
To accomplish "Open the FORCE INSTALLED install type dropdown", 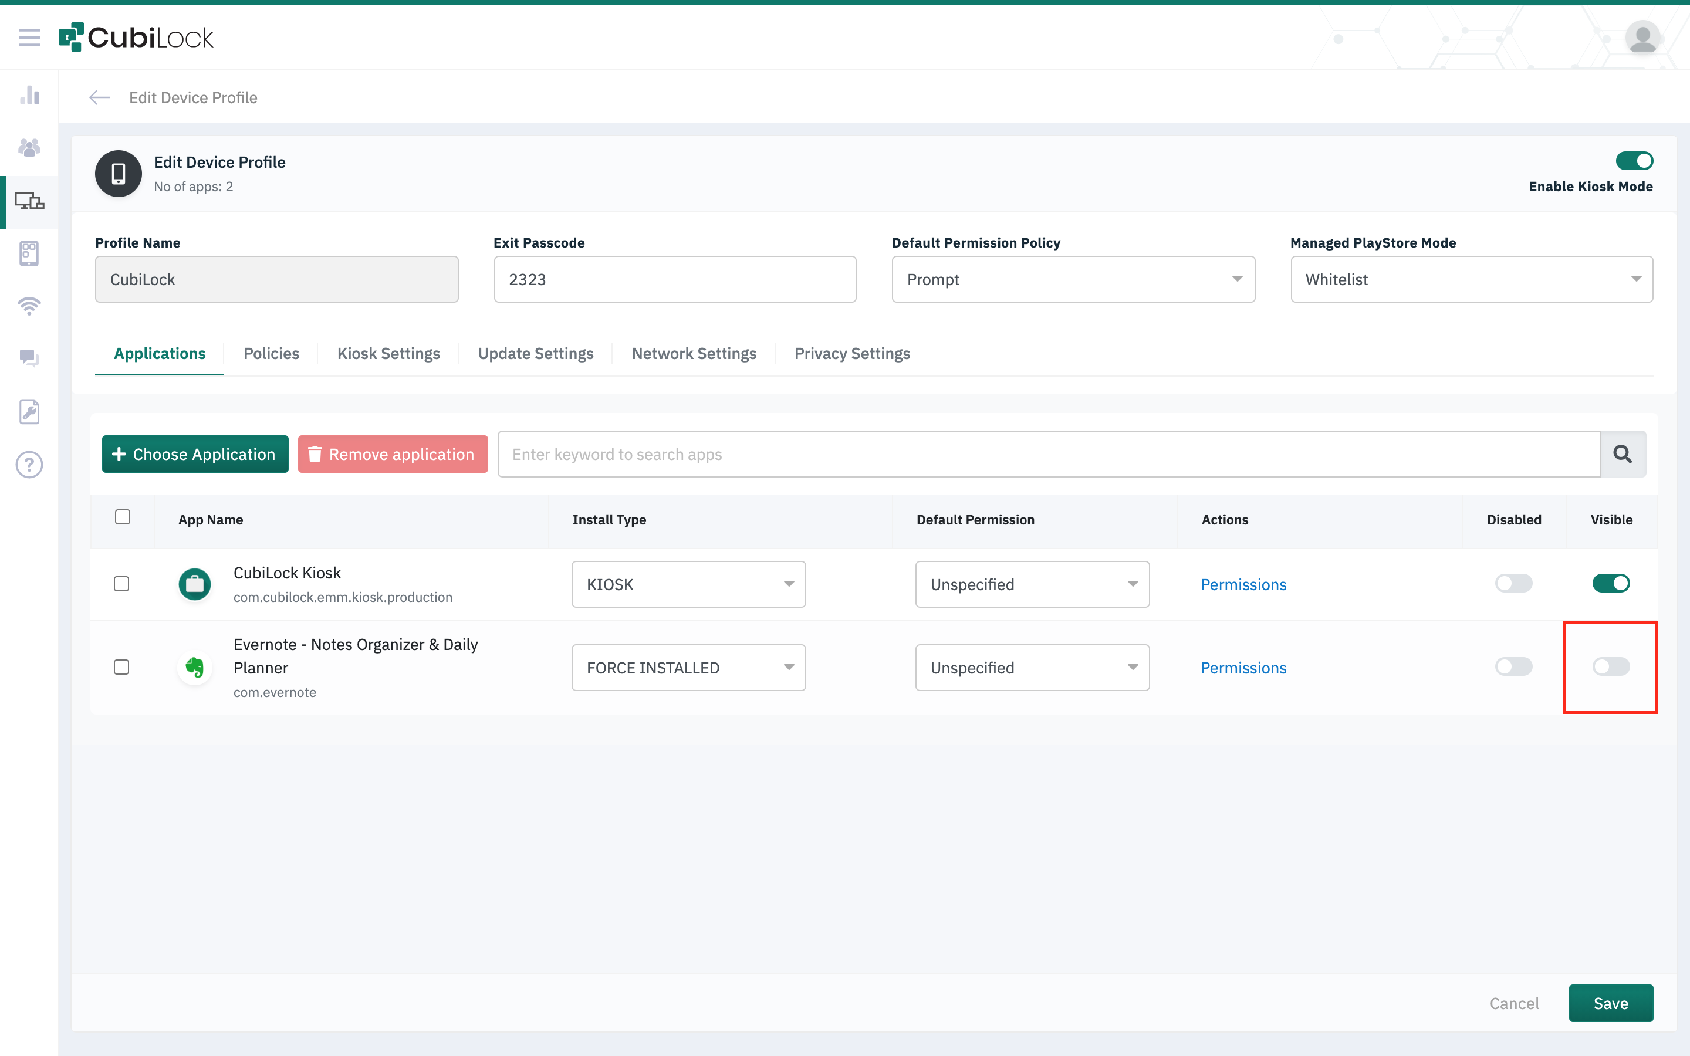I will click(x=688, y=668).
